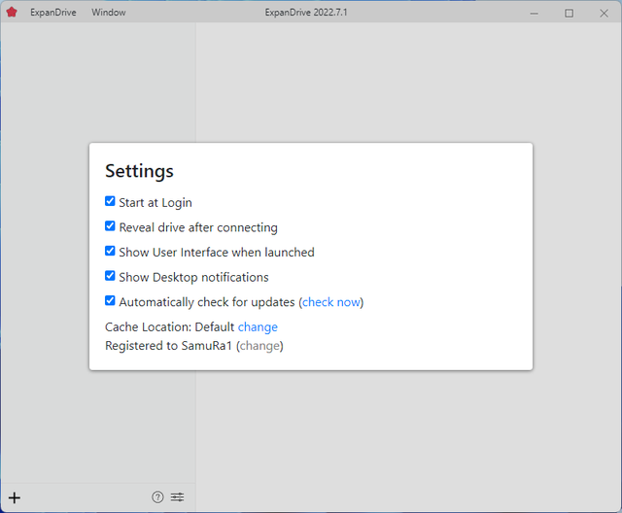The height and width of the screenshot is (513, 622).
Task: Untick Automatically check for updates
Action: pyautogui.click(x=110, y=301)
